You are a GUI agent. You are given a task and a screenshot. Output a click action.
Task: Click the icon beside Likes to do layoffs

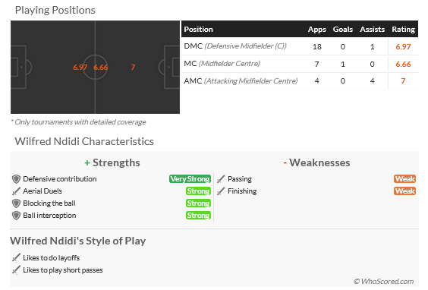tap(17, 258)
